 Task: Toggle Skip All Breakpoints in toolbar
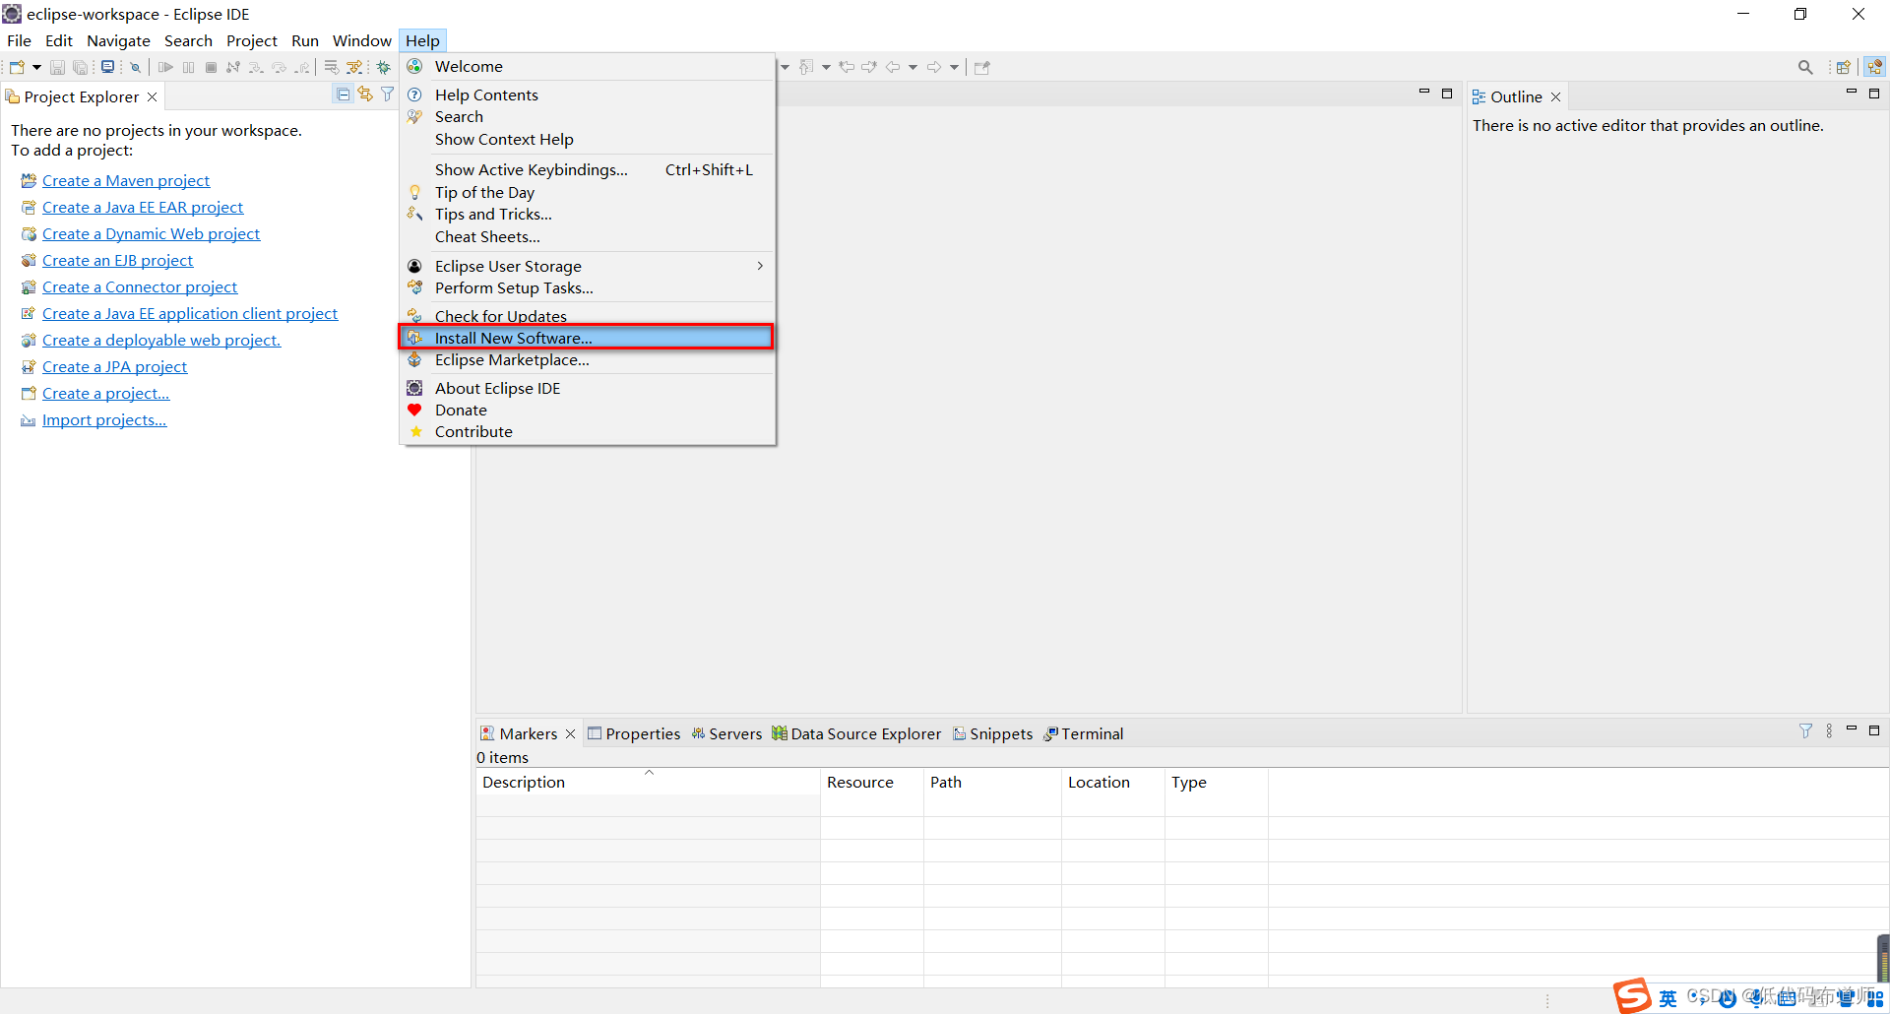(136, 67)
